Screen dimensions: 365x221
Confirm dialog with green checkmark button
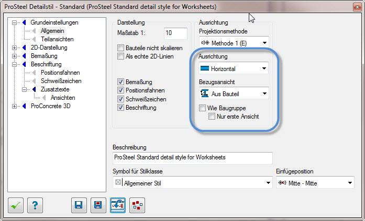point(16,205)
